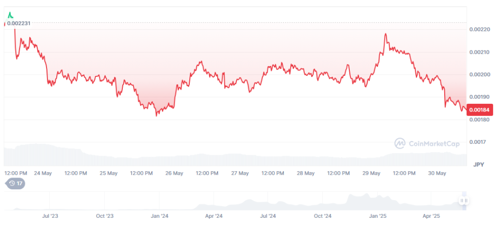Click the 24 May date axis label
The width and height of the screenshot is (501, 228).
click(43, 173)
